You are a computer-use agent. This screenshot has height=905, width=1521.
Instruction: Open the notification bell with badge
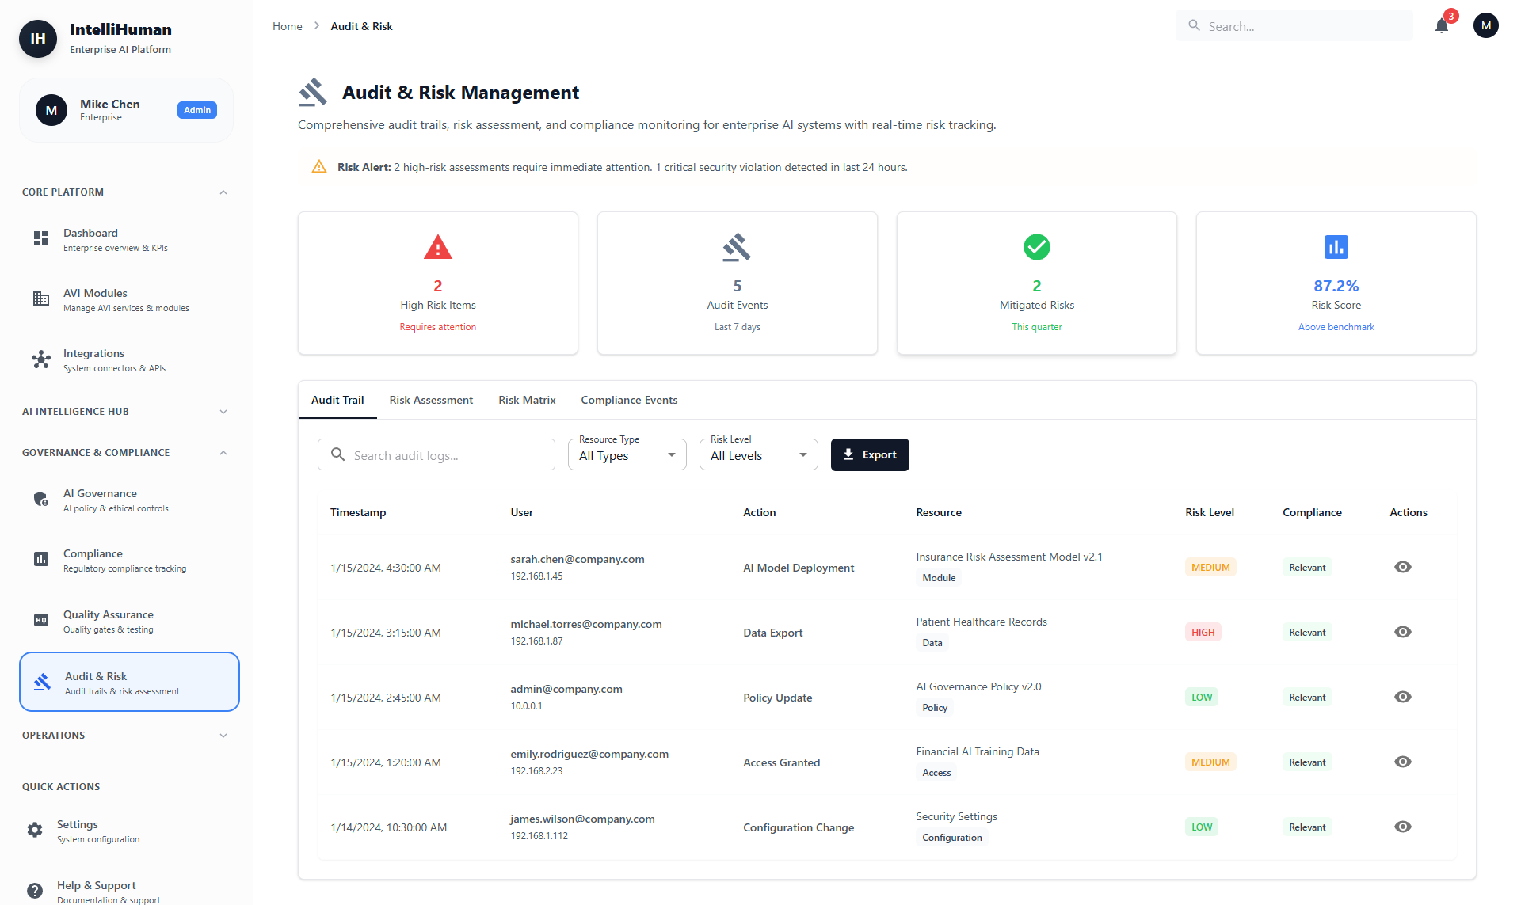[1442, 25]
